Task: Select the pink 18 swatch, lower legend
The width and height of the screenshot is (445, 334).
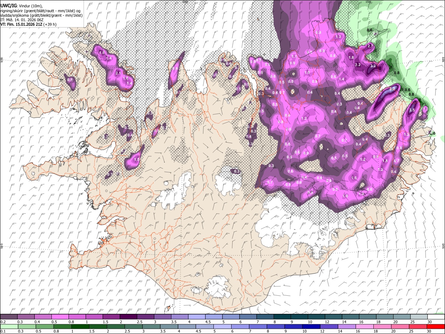Action: click(x=382, y=327)
